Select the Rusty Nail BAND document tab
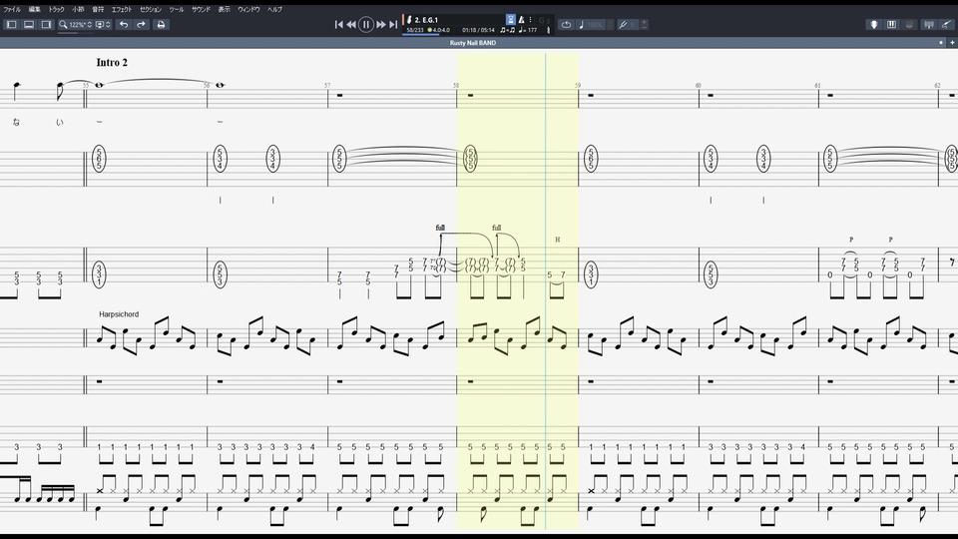This screenshot has height=539, width=958. 473,43
